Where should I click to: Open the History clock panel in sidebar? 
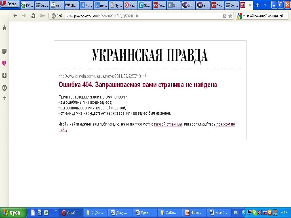click(x=4, y=88)
